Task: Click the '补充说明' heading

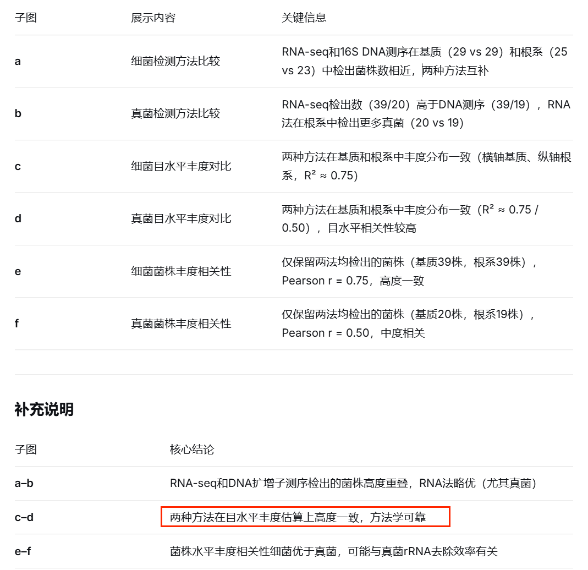Action: click(44, 409)
